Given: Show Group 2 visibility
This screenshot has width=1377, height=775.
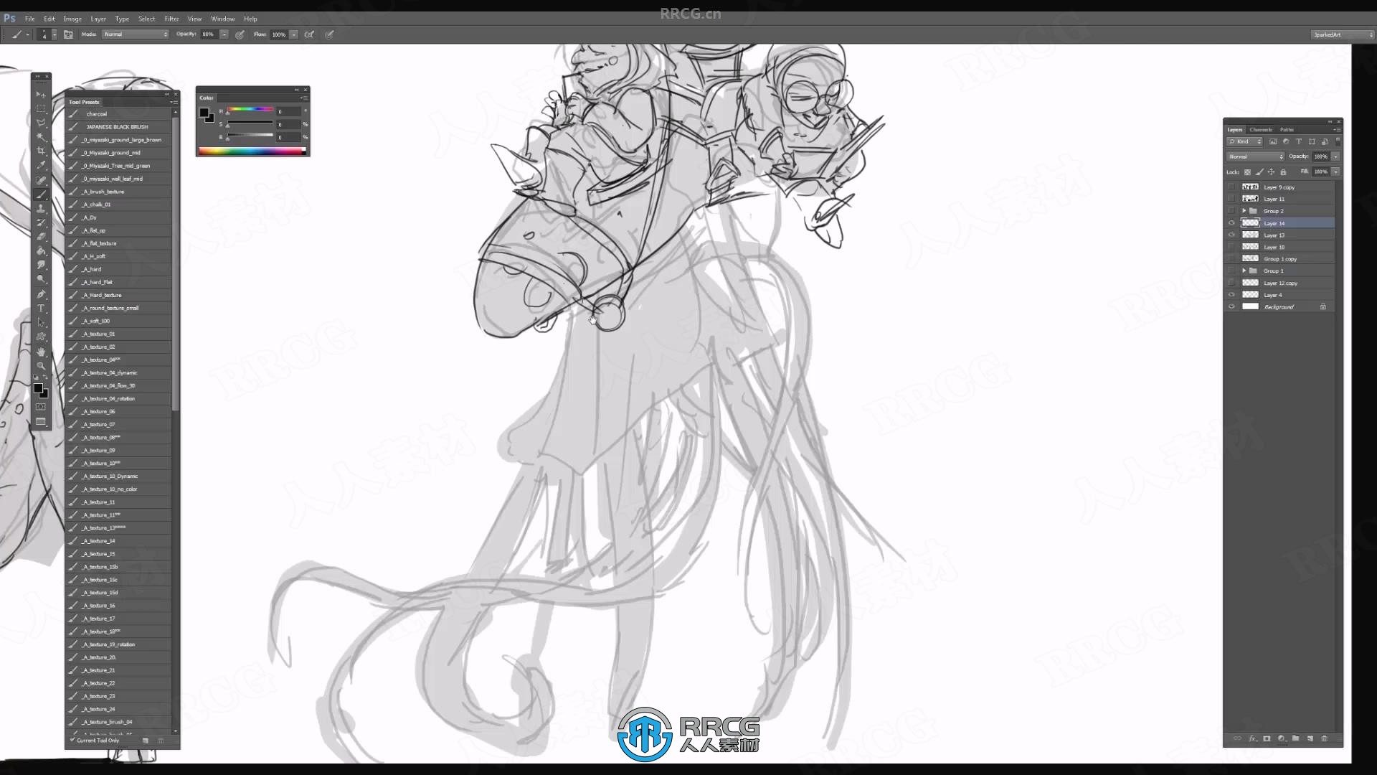Looking at the screenshot, I should 1231,211.
